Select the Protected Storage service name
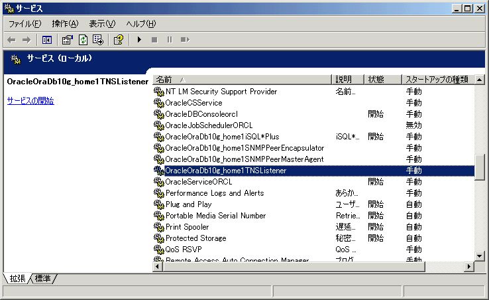This screenshot has height=300, width=489. pyautogui.click(x=196, y=238)
